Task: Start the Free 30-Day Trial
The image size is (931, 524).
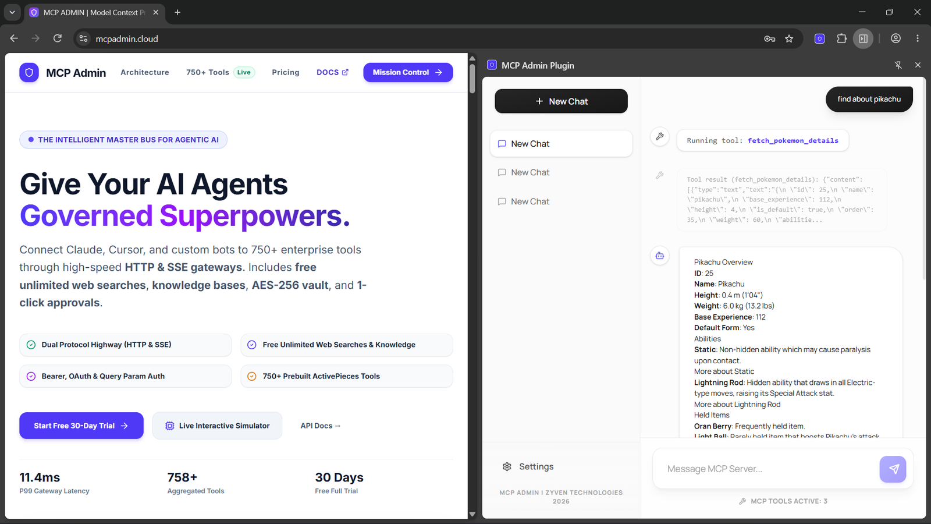Action: coord(81,426)
